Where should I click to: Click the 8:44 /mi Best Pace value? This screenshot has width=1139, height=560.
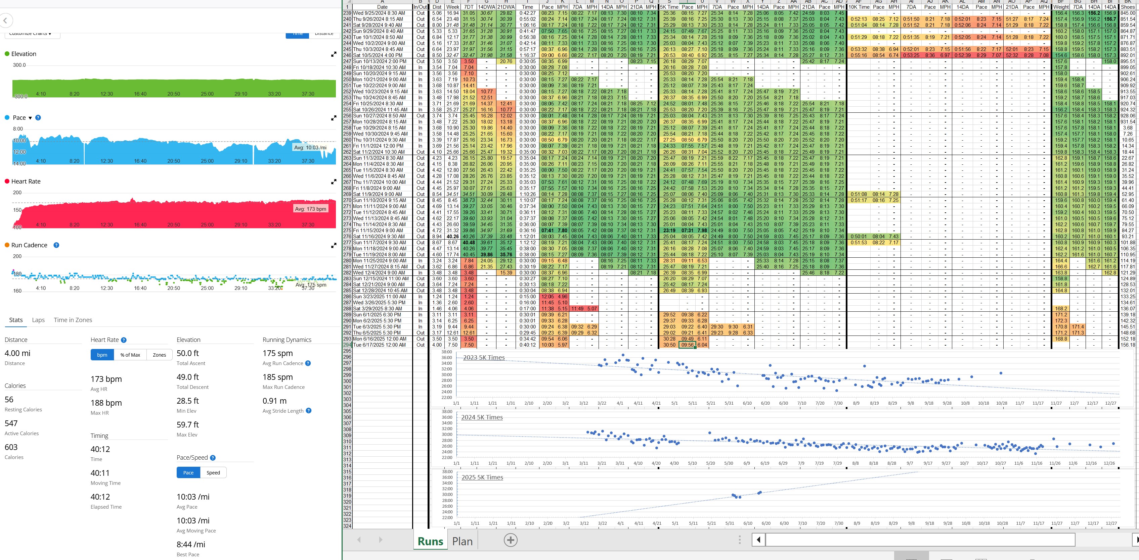(x=191, y=544)
